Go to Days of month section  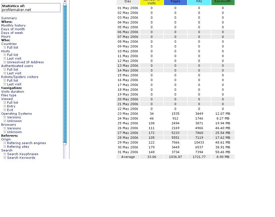pos(13,29)
